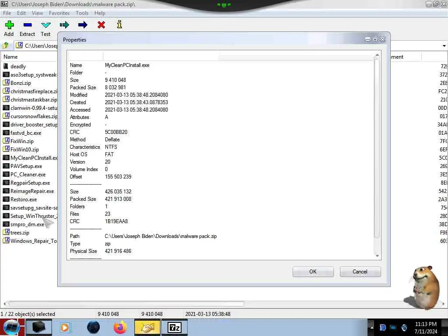Show hidden tray icons arrow
Image resolution: width=448 pixels, height=336 pixels.
pyautogui.click(x=372, y=328)
